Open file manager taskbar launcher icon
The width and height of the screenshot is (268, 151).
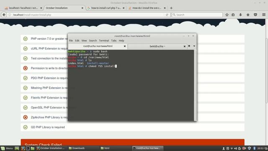33,148
